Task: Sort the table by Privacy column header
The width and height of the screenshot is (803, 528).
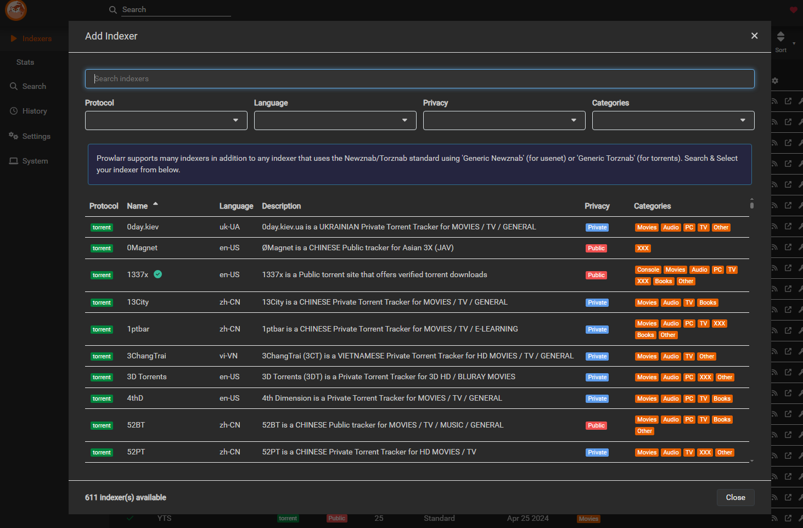Action: [597, 206]
